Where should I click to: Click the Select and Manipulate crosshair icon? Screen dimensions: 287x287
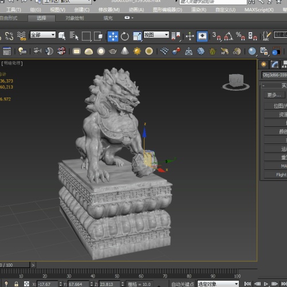tap(190, 36)
